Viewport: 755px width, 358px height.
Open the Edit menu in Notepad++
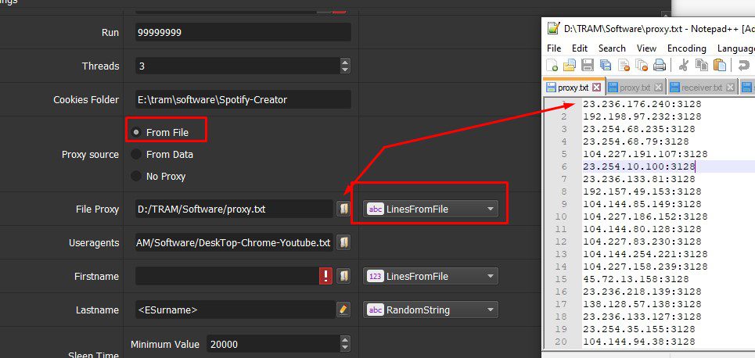580,48
